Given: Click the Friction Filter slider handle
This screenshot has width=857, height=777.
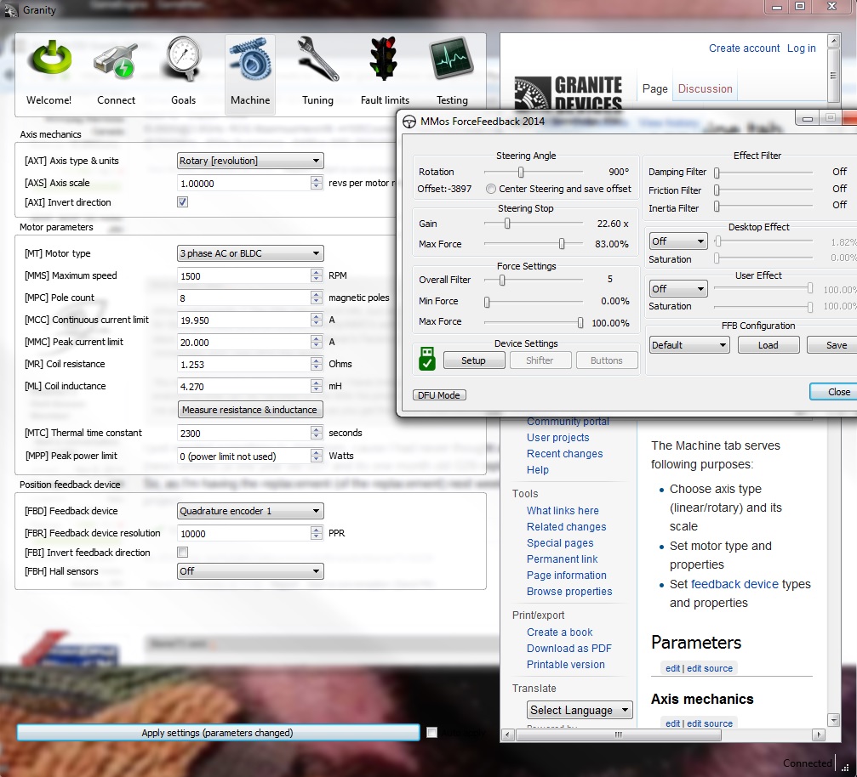Looking at the screenshot, I should [x=717, y=190].
